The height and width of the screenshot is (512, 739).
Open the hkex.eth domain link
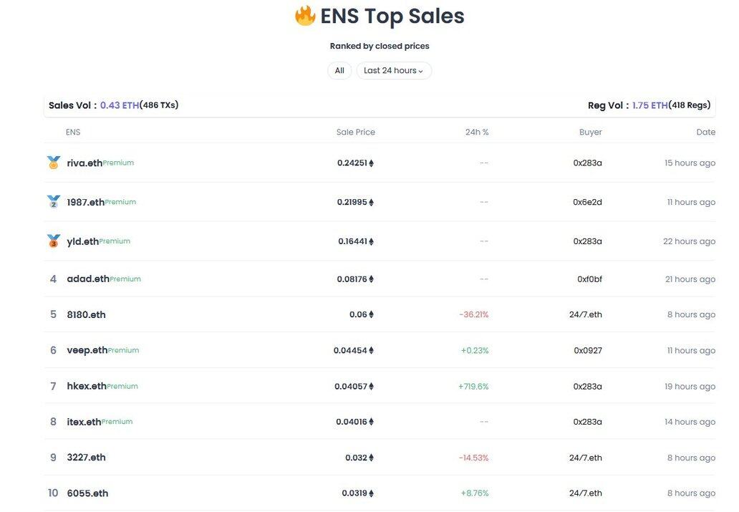(87, 386)
